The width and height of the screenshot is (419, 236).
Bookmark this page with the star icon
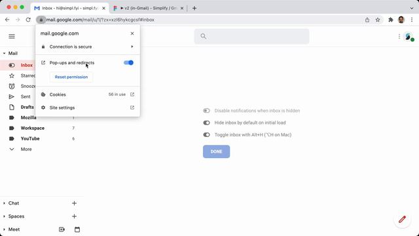[x=378, y=20]
